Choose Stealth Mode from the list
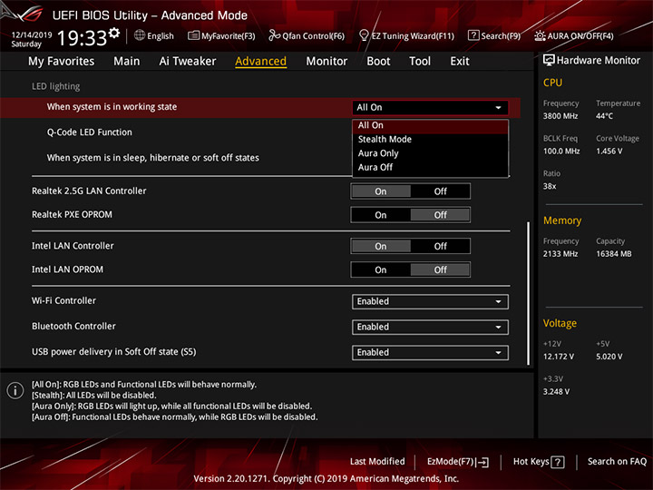 [x=430, y=140]
